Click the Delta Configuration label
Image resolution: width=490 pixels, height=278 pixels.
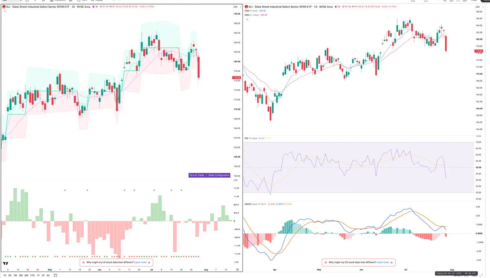point(219,175)
